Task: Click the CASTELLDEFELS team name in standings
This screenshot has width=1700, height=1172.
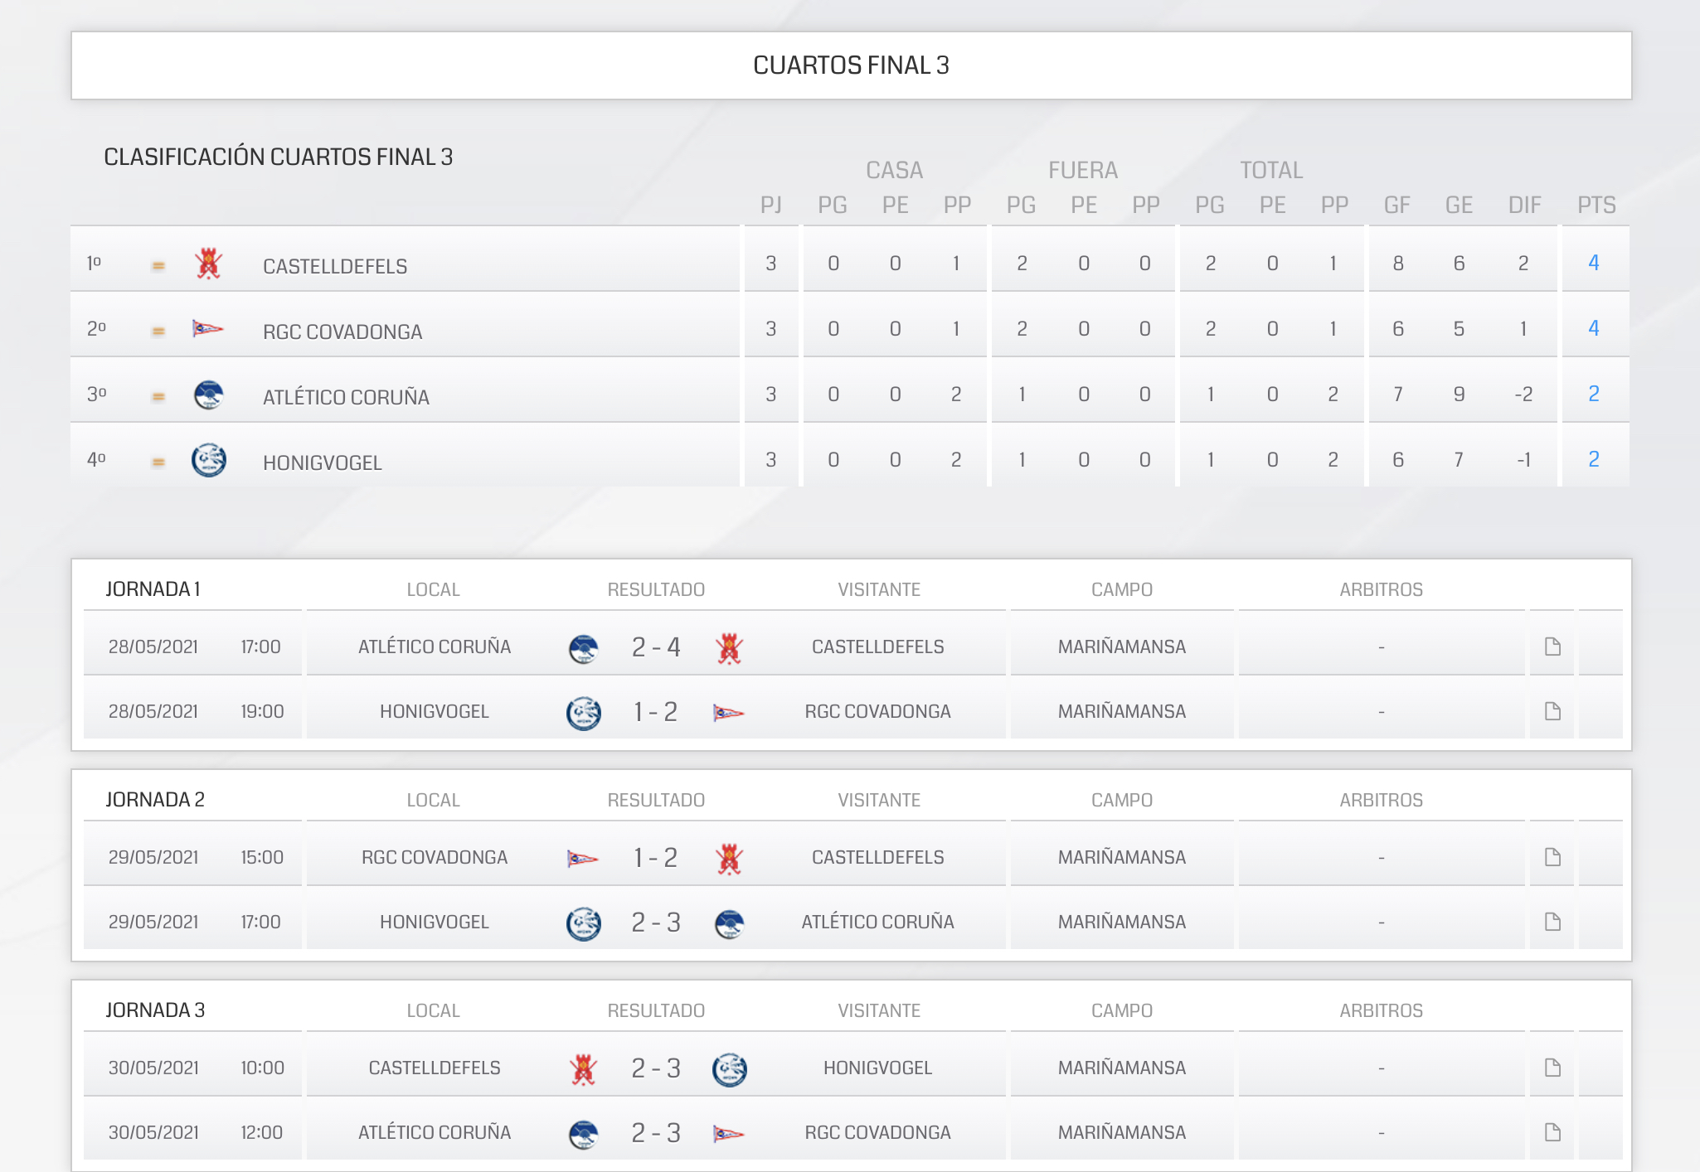Action: click(x=335, y=267)
